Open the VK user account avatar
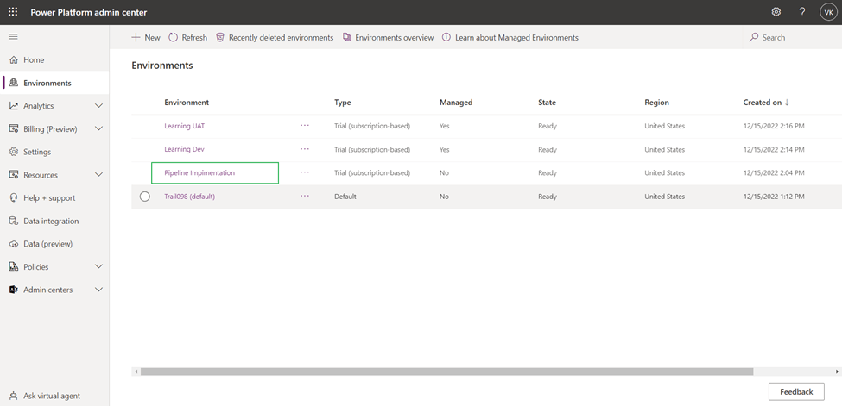The height and width of the screenshot is (406, 842). pos(827,12)
